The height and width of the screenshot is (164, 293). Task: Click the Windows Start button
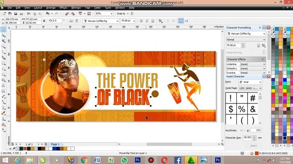(x=5, y=160)
